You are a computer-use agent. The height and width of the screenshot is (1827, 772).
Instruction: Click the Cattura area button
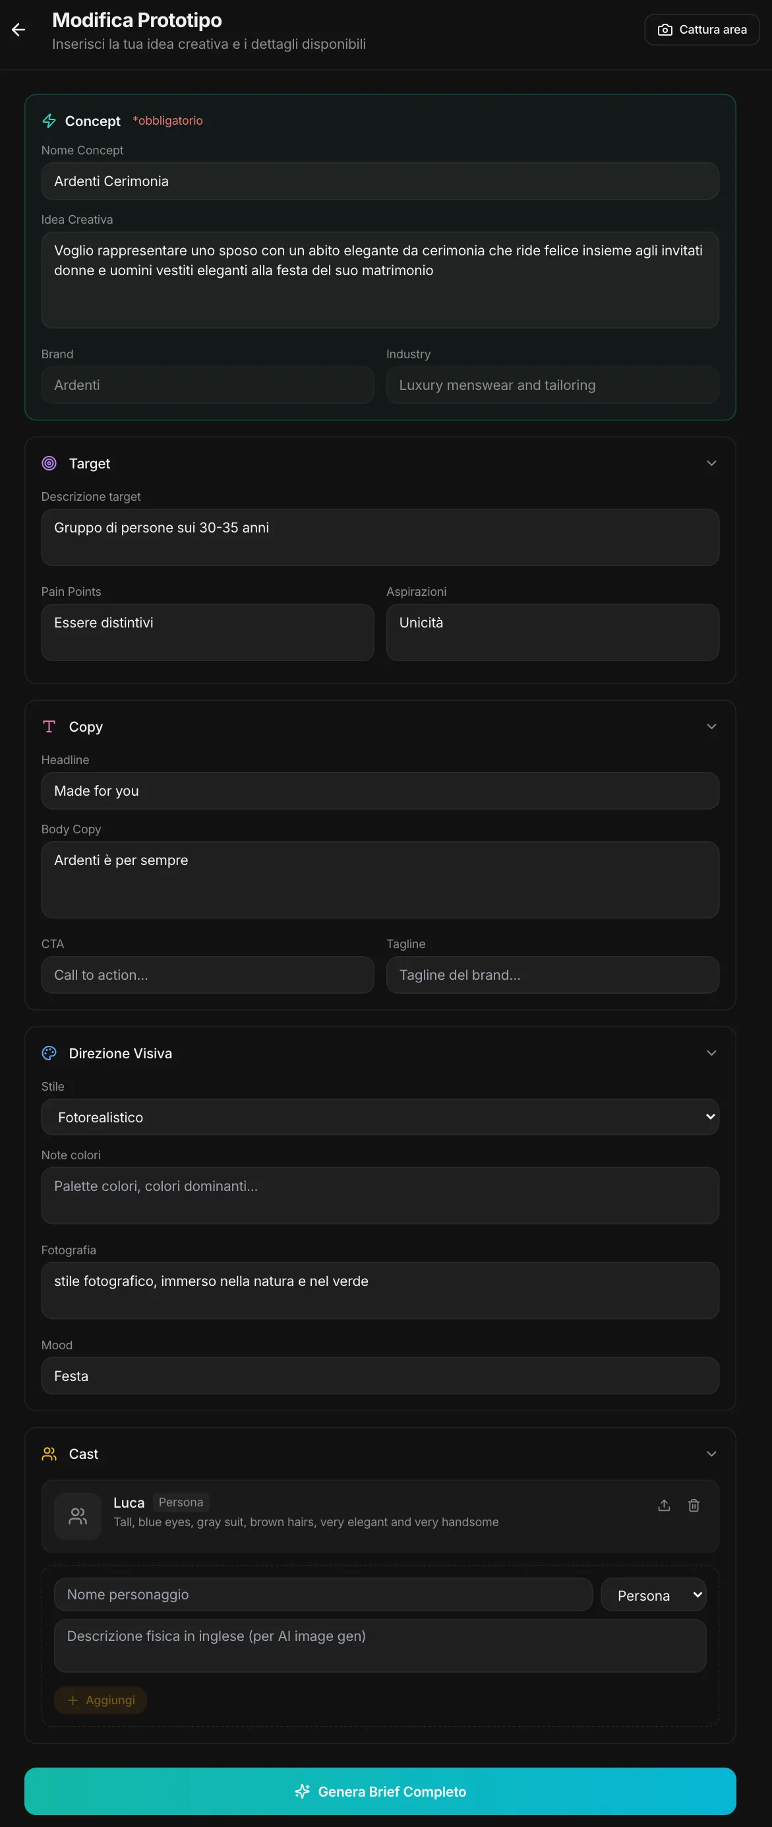coord(702,30)
